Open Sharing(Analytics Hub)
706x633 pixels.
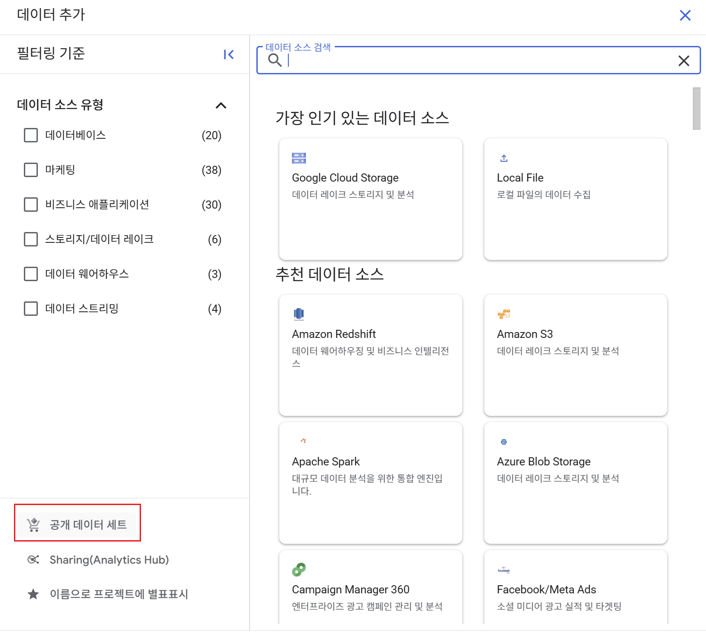point(98,560)
